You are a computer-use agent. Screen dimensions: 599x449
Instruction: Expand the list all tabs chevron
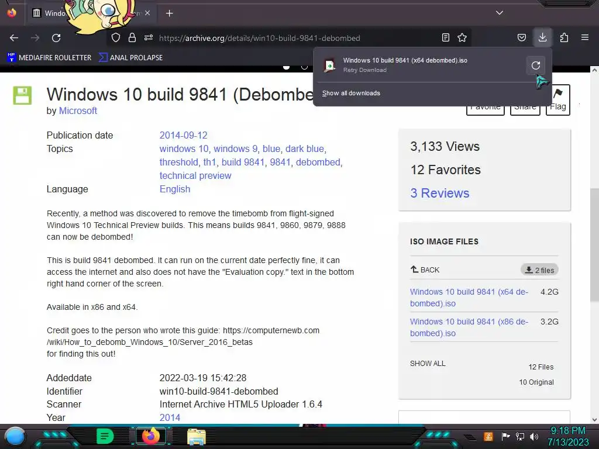[500, 13]
